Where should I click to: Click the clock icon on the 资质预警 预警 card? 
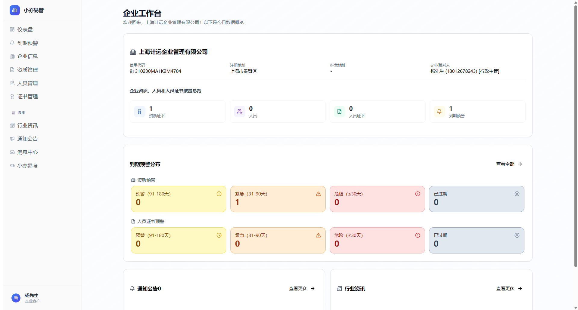[x=219, y=194]
